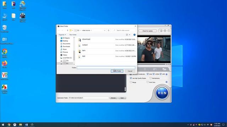227x127 pixels.
Task: Click the dialog help question icon
Action: click(134, 35)
